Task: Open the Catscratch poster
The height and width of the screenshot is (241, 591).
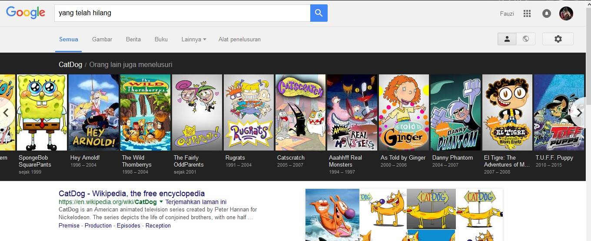Action: coord(300,112)
